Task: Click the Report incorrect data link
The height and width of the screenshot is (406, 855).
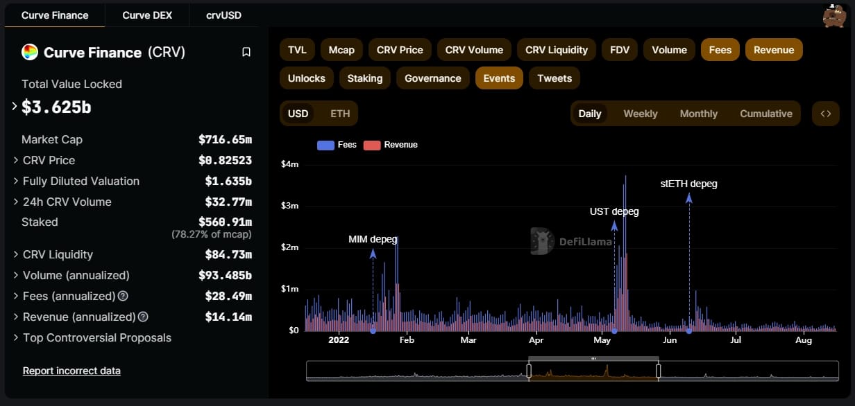Action: pyautogui.click(x=71, y=370)
